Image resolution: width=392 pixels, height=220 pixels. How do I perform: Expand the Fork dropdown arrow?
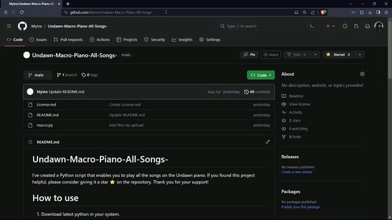315,54
